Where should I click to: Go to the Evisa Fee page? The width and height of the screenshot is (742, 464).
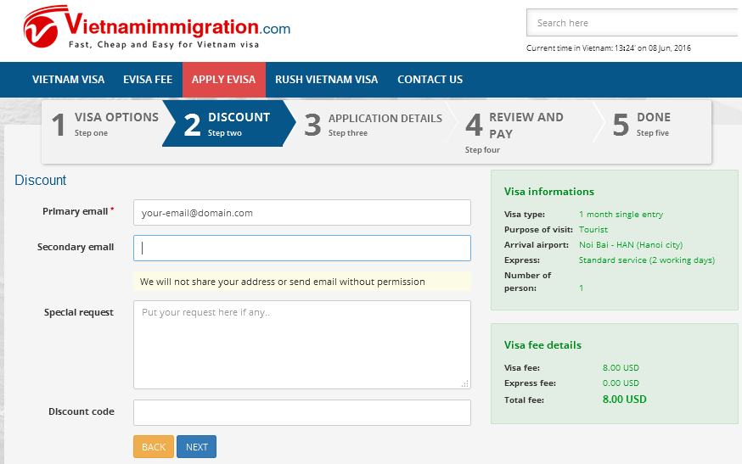(x=148, y=80)
